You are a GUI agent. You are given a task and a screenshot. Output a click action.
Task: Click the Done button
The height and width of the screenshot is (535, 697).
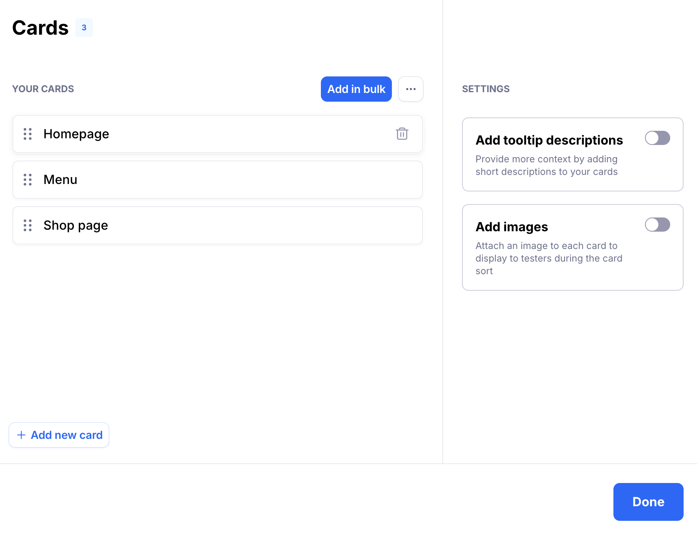pos(649,502)
